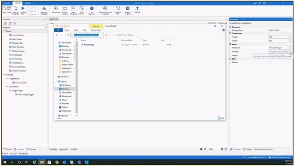Screen dimensions: 295x166
Task: Click the up-folder arrow in File Explorer
Action: tap(68, 35)
